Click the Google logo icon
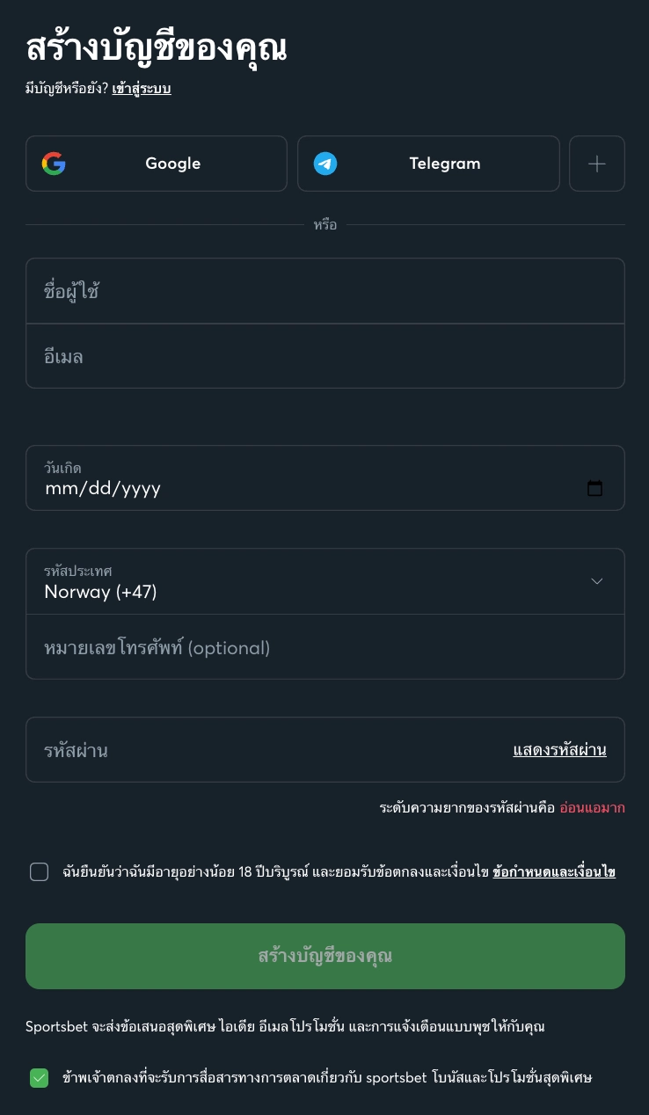 click(x=54, y=164)
